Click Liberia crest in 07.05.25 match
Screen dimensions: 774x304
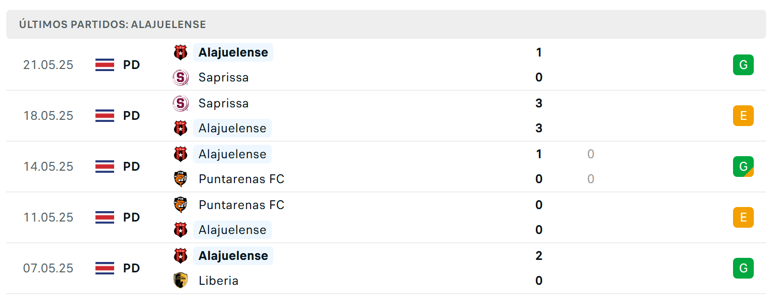coord(180,281)
